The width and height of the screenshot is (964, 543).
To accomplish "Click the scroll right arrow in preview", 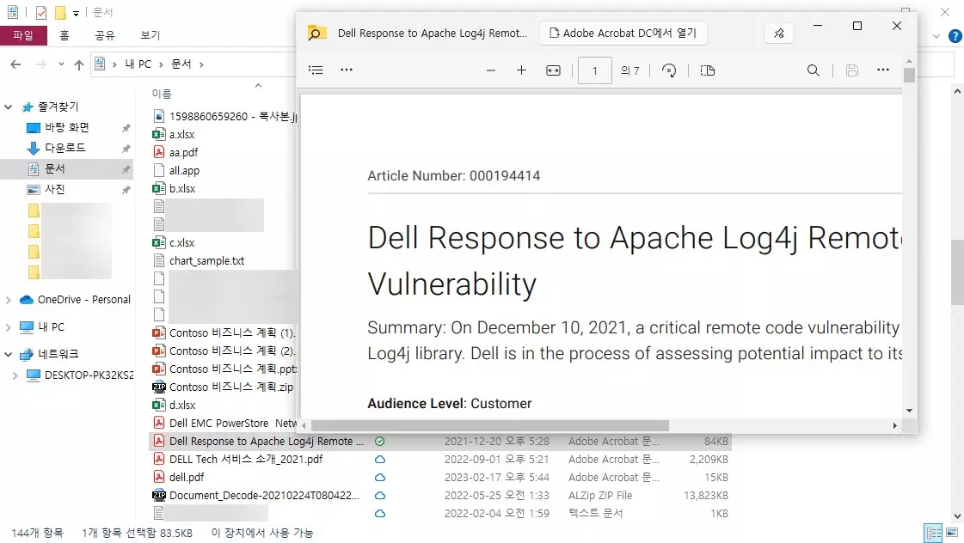I will pos(894,425).
